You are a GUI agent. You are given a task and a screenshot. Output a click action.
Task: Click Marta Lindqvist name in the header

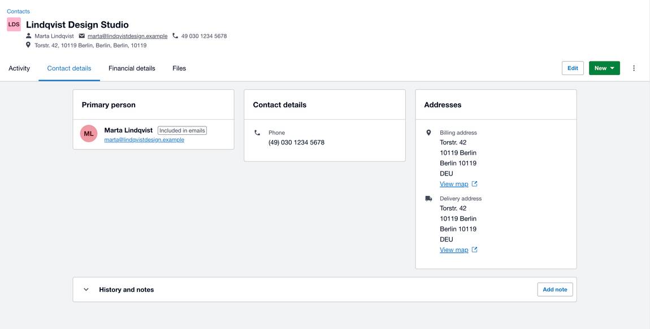coord(54,36)
